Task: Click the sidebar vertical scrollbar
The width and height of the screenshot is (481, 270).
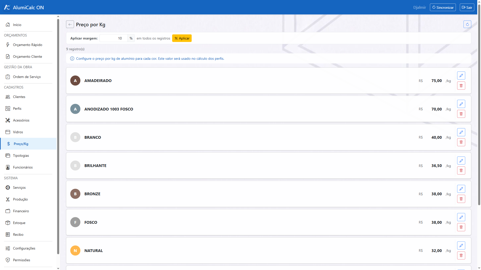Action: [x=58, y=136]
